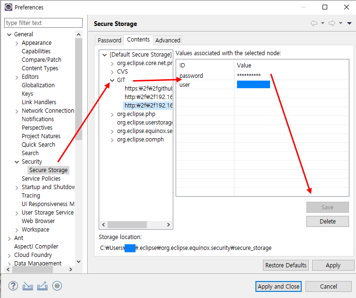Click the preferences tree scroll up arrow
356x298 pixels.
click(78, 34)
